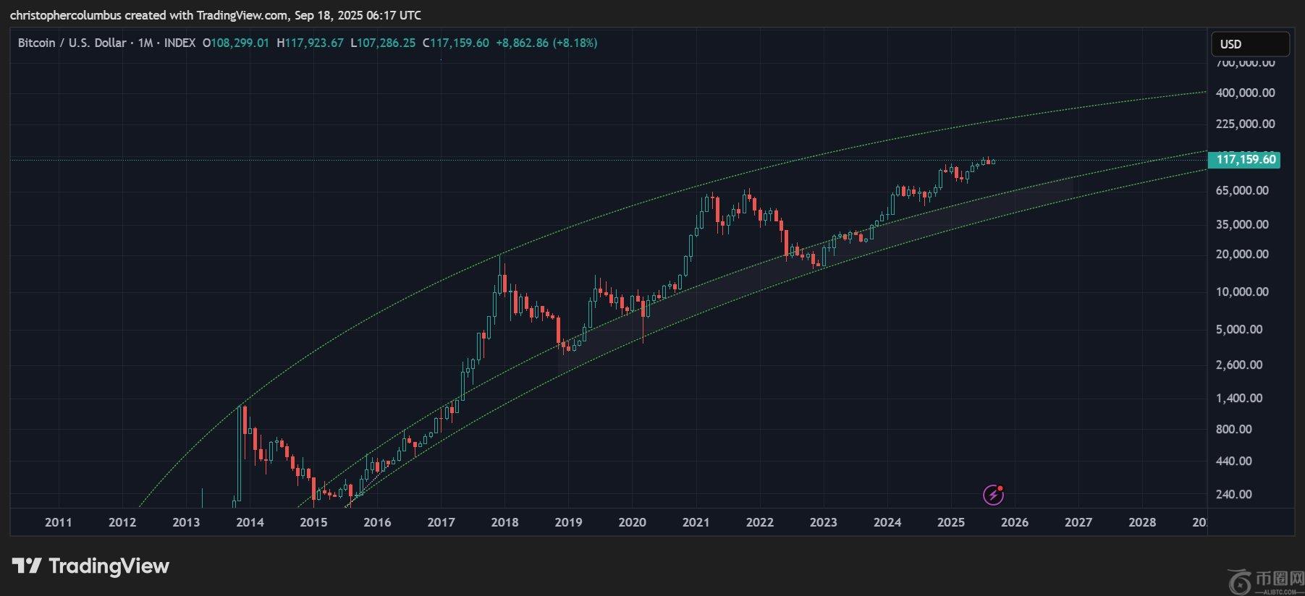The image size is (1305, 596).
Task: Select the 1M interval label in legend
Action: [x=145, y=43]
